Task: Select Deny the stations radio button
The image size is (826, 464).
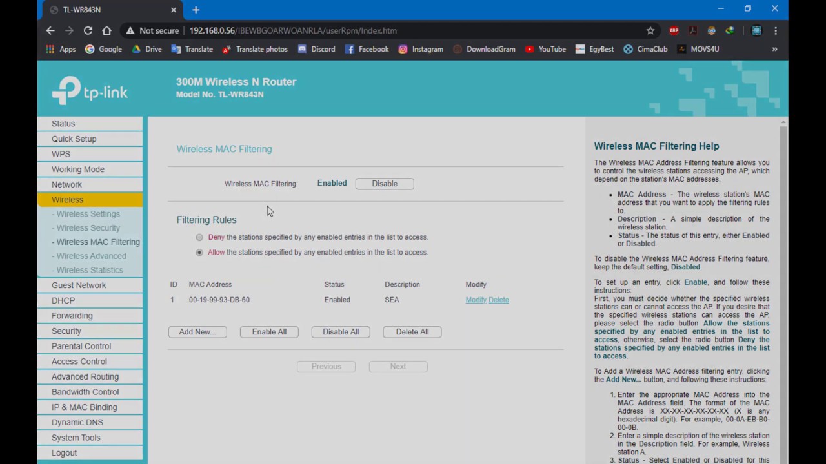Action: [199, 237]
